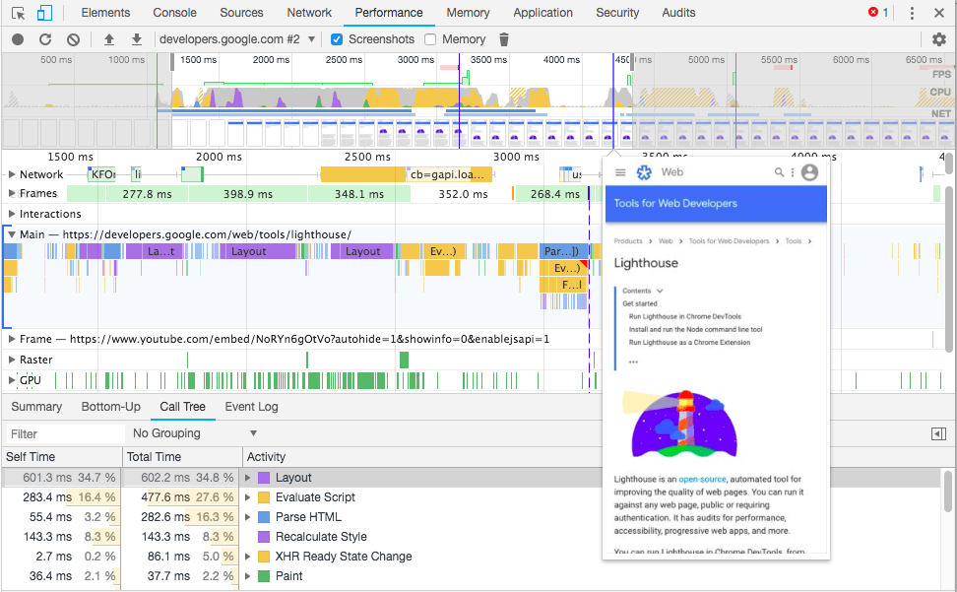Switch to the Console panel tab
The width and height of the screenshot is (957, 592).
[174, 13]
